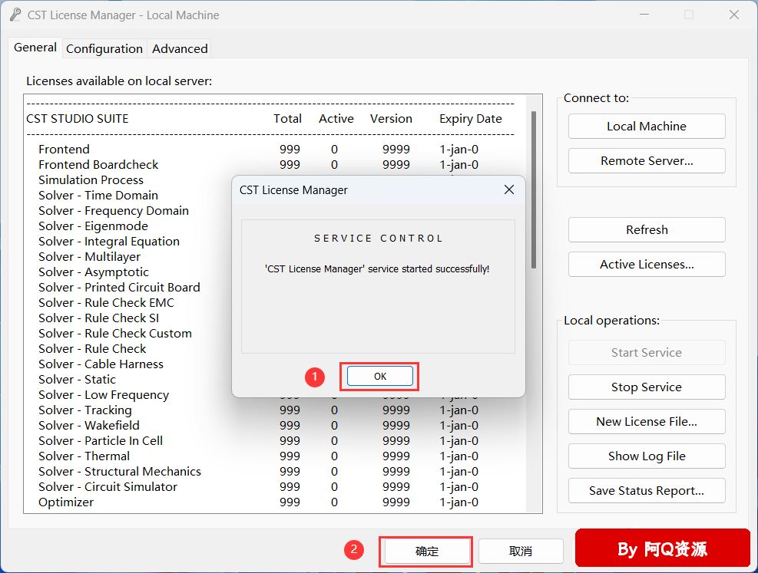View Active Licenses...

click(x=647, y=265)
